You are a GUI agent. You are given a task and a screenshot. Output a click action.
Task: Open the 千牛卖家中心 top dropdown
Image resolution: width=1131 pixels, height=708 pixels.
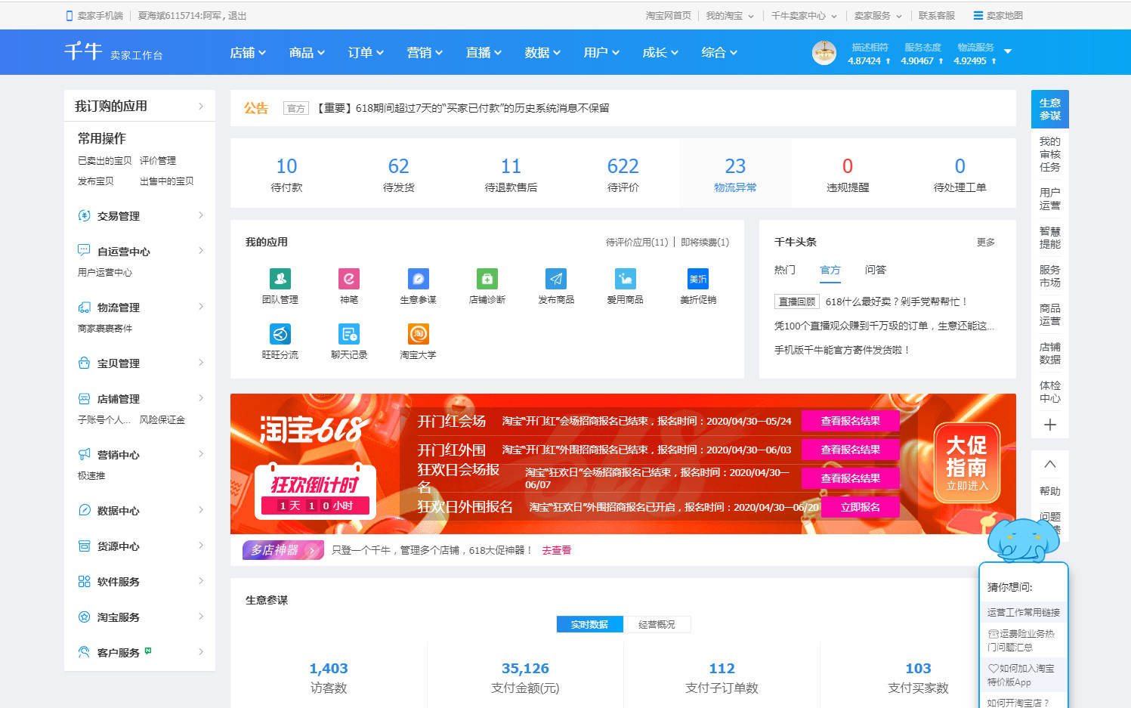coord(804,15)
